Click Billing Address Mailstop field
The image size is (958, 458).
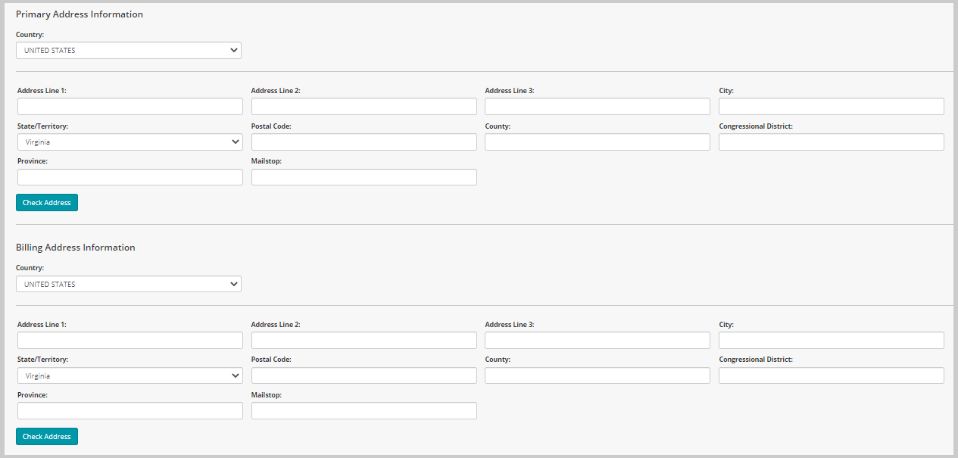(364, 410)
